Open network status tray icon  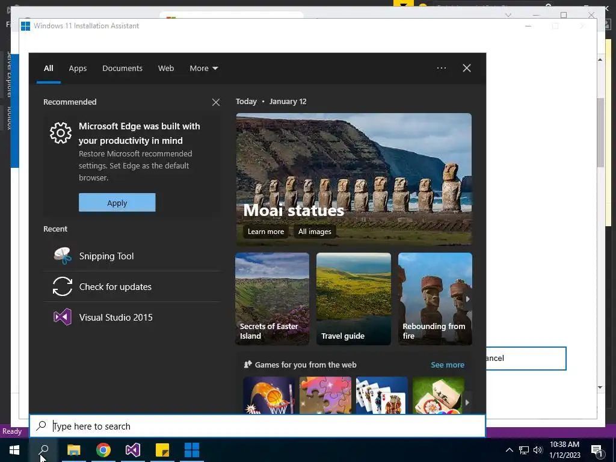524,450
